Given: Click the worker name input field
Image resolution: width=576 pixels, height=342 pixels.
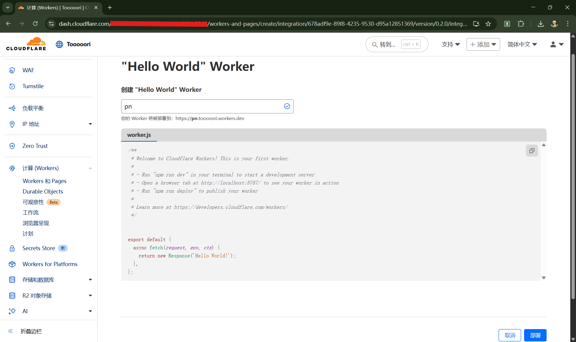Looking at the screenshot, I should coord(201,106).
